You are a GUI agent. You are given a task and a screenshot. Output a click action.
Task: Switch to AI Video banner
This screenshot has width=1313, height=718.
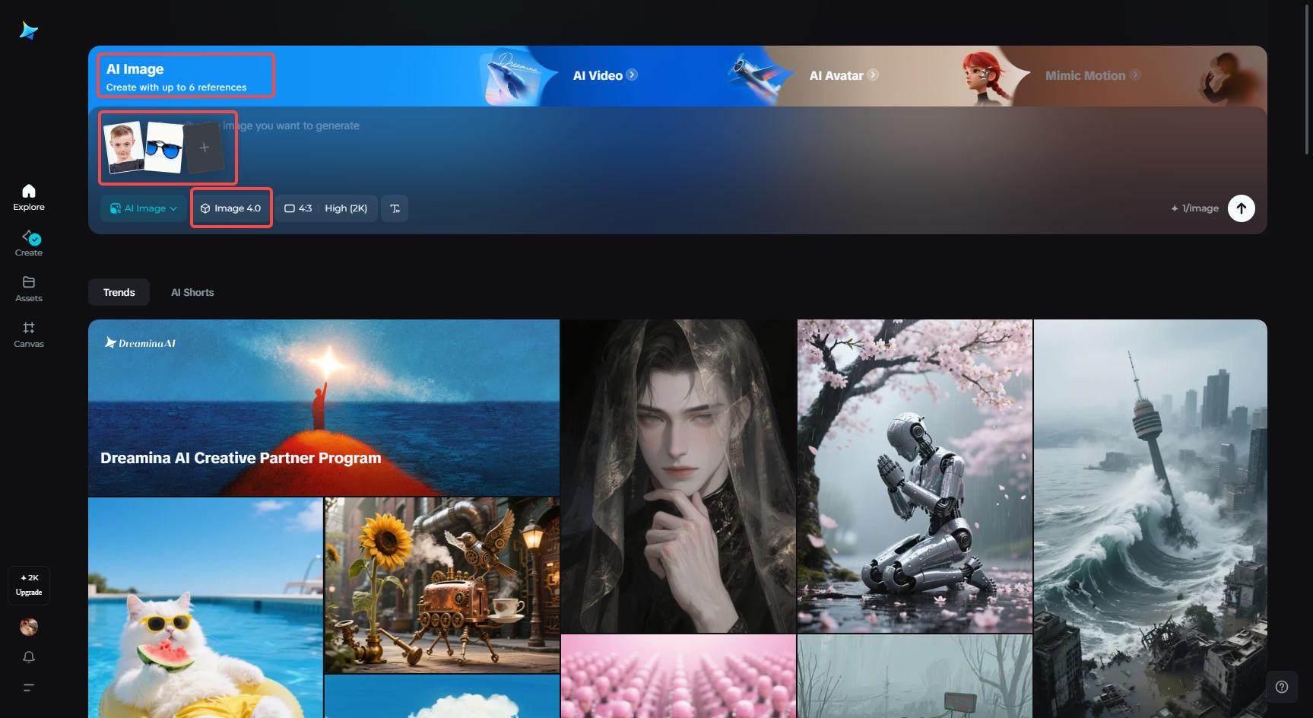tap(597, 75)
